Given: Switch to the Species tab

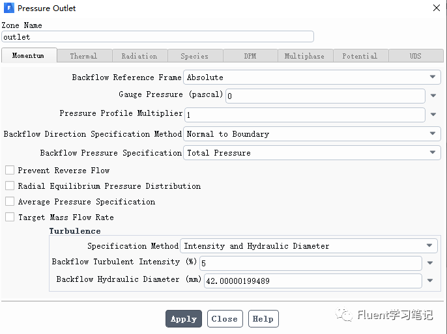Looking at the screenshot, I should tap(195, 56).
